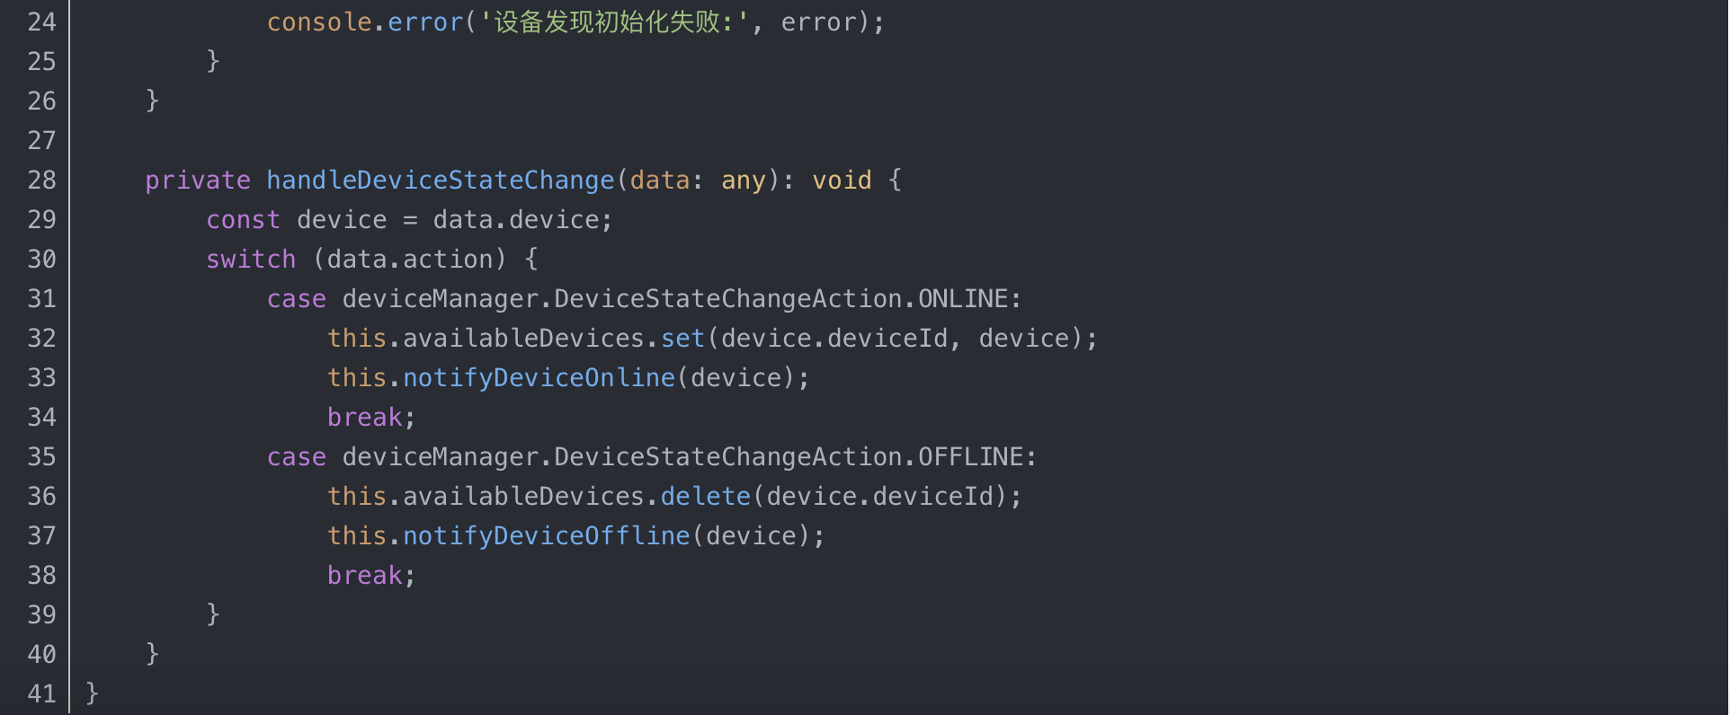
Task: Click the void return type
Action: (x=842, y=180)
